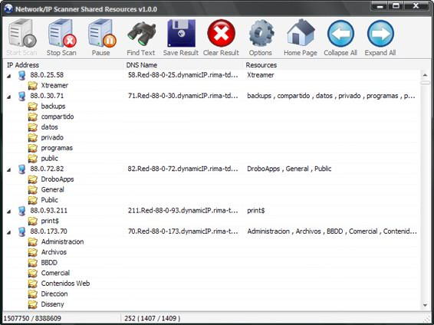Click DNS name 71.Red-88-0-30.dynamicIP cell
This screenshot has height=325, width=434.
click(183, 96)
